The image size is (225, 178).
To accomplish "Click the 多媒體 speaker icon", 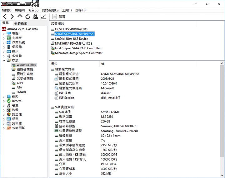I will (x=9, y=56).
